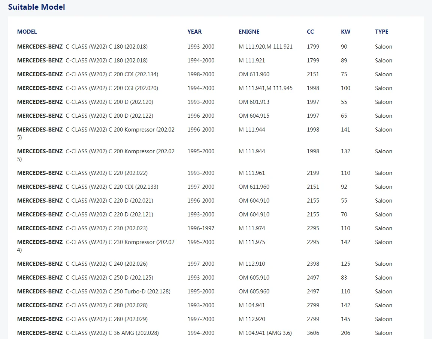Click the 3606 CC value
This screenshot has width=432, height=339.
(x=313, y=333)
